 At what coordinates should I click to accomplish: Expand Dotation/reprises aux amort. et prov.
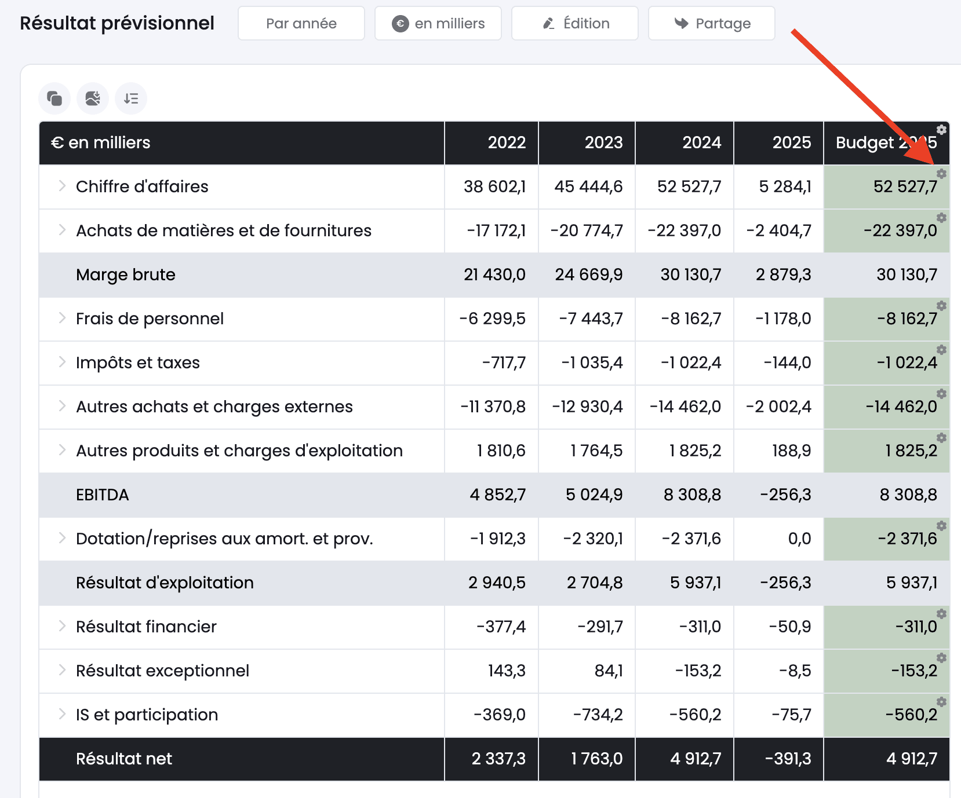(62, 538)
